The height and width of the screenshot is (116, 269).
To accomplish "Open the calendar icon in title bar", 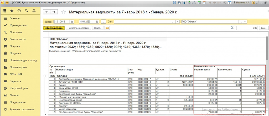I will point(204,3).
